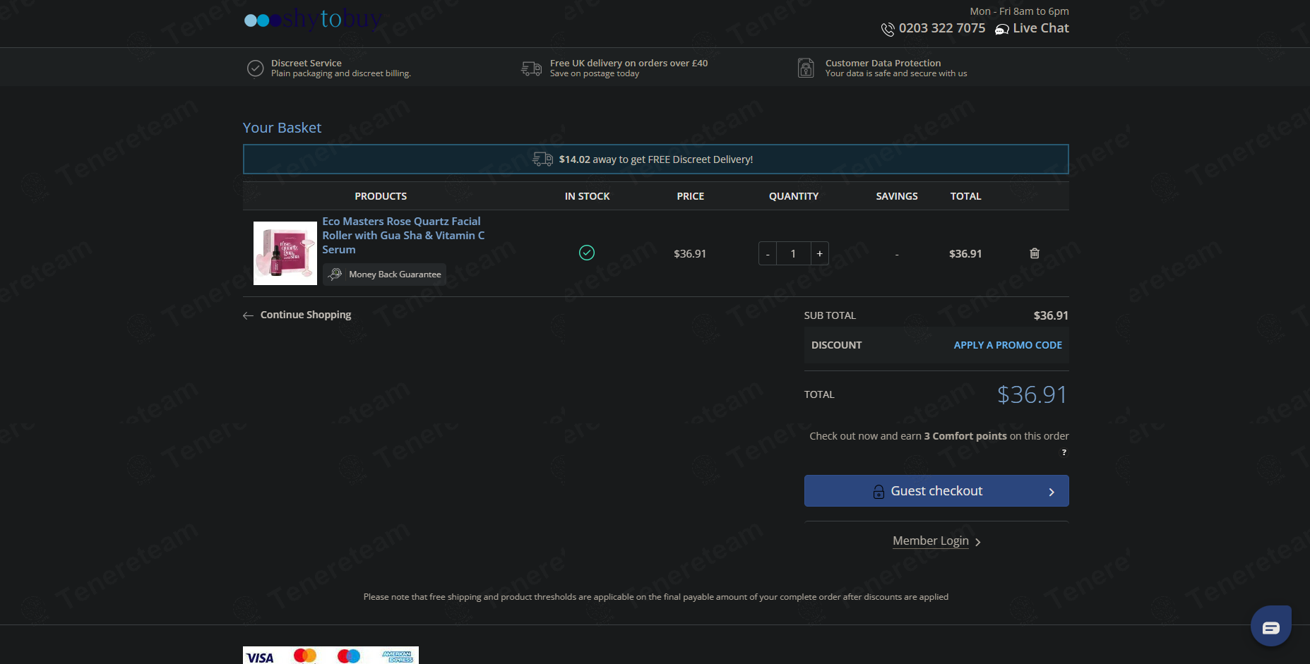The width and height of the screenshot is (1310, 664).
Task: Click the in-stock green checkmark icon
Action: [587, 253]
